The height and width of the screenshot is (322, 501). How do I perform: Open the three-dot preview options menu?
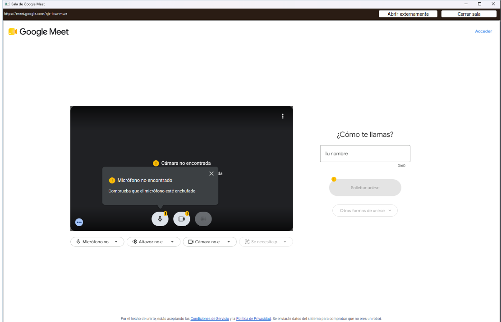pos(282,116)
